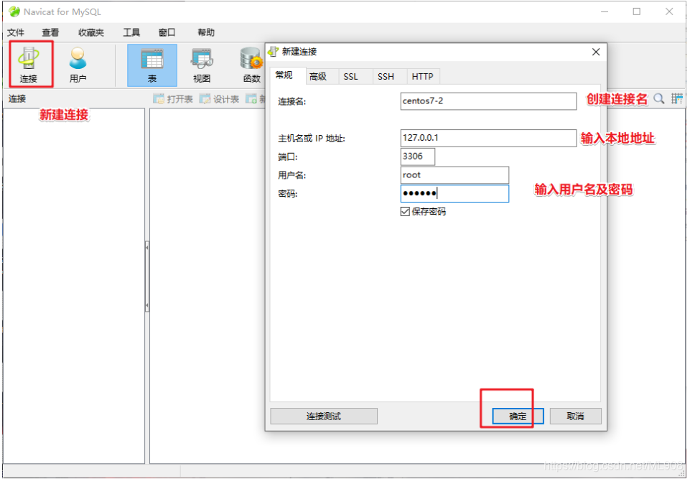The height and width of the screenshot is (479, 690).
Task: Open the 文件 menu
Action: (x=16, y=32)
